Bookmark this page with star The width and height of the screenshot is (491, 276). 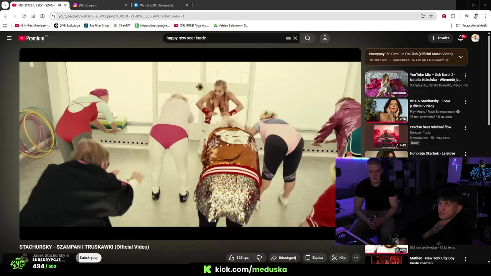point(431,16)
